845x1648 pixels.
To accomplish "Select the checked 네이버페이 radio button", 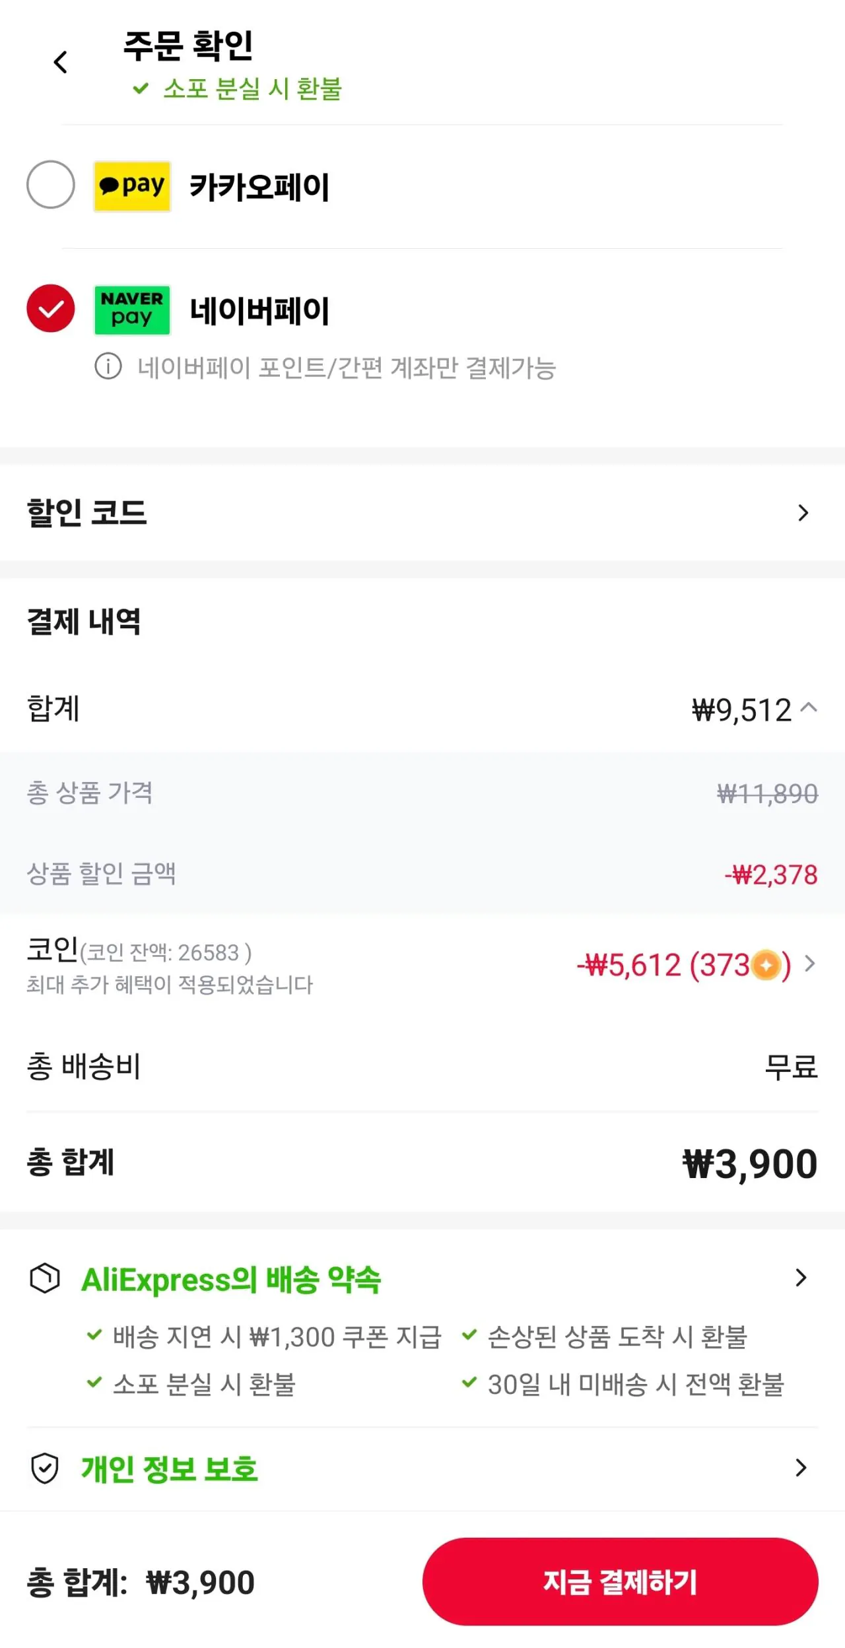I will pyautogui.click(x=51, y=308).
